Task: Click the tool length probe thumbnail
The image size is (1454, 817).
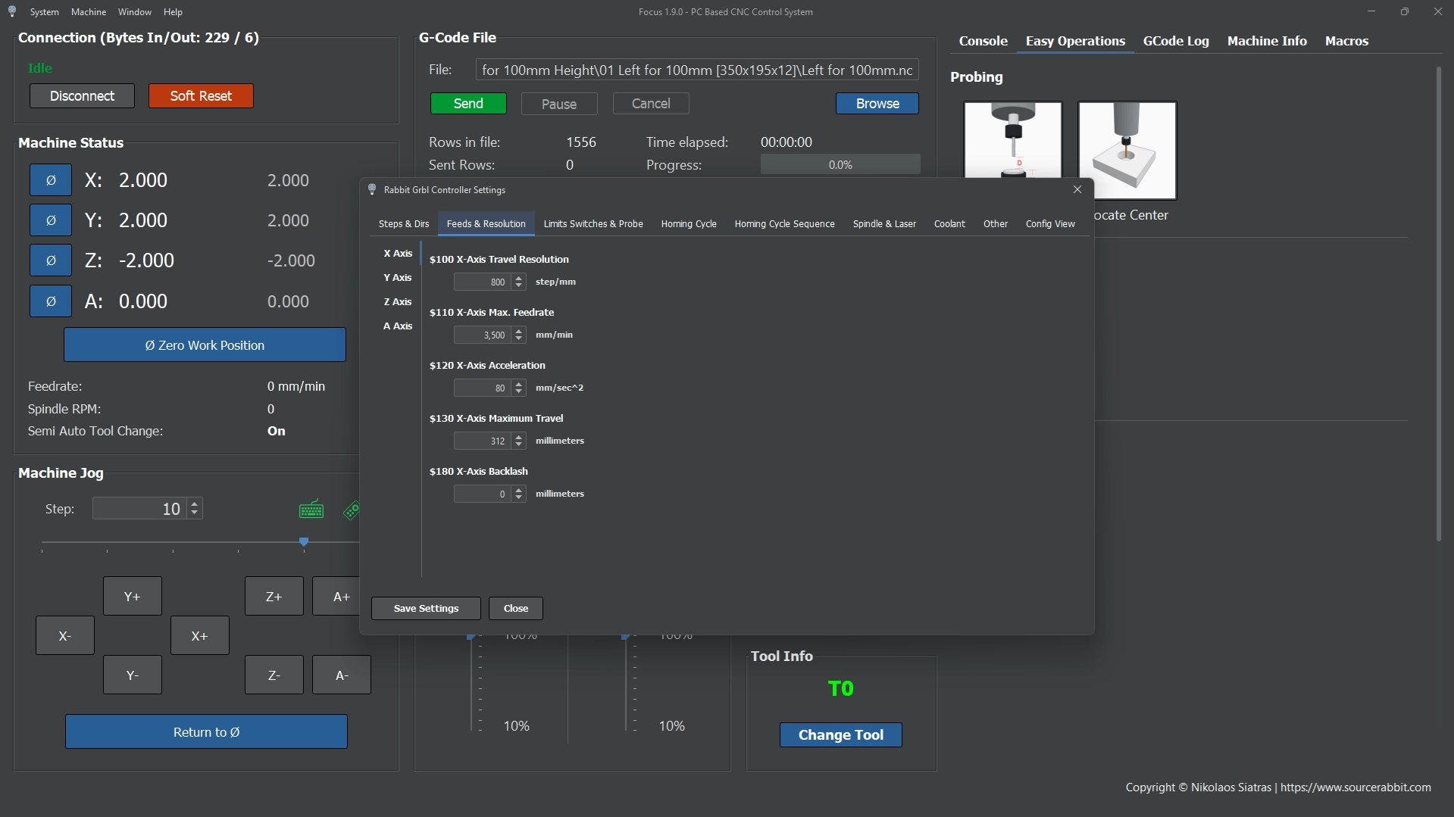Action: pos(1012,141)
